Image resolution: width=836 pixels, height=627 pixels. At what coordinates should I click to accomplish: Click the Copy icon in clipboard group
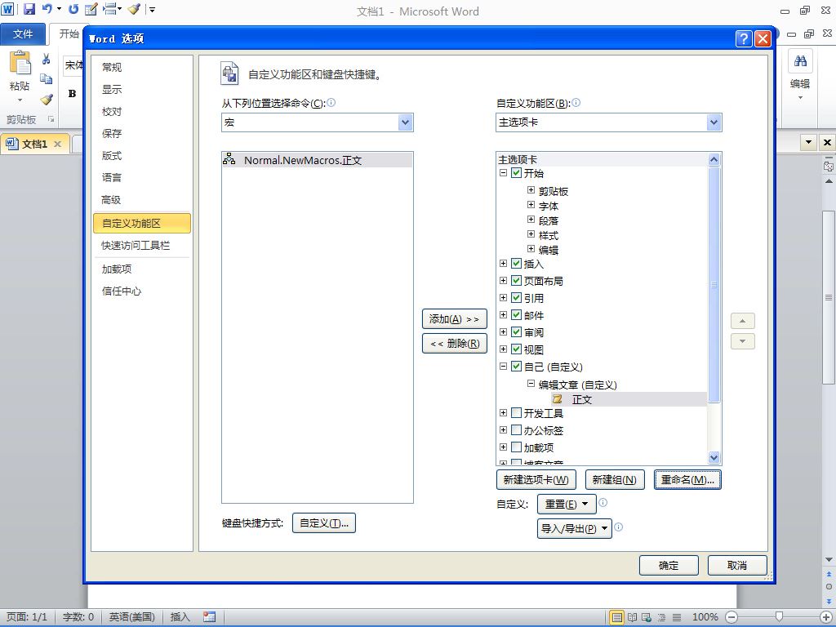[x=47, y=78]
